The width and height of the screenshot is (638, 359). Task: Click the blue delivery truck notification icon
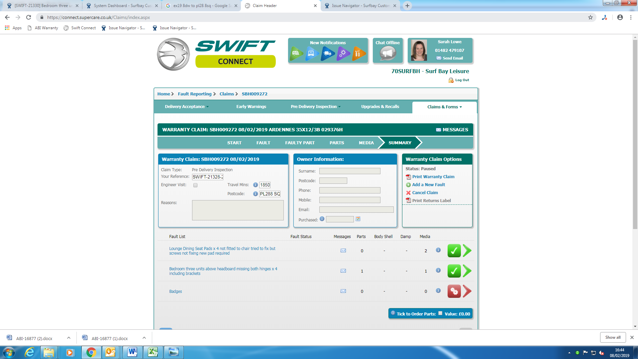click(327, 53)
